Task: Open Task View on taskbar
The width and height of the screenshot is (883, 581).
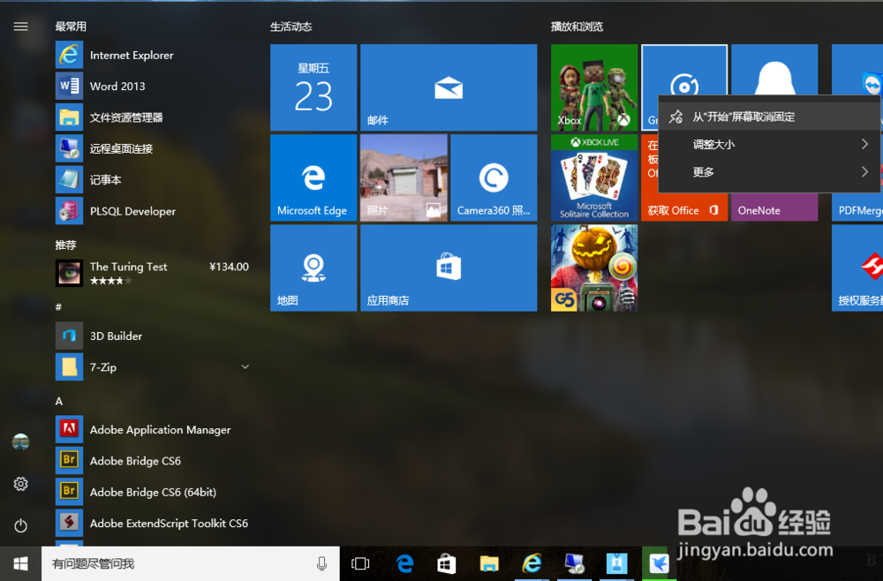Action: [x=360, y=563]
